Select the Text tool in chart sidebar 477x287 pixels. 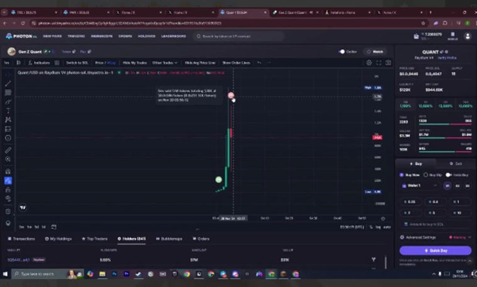click(x=8, y=110)
